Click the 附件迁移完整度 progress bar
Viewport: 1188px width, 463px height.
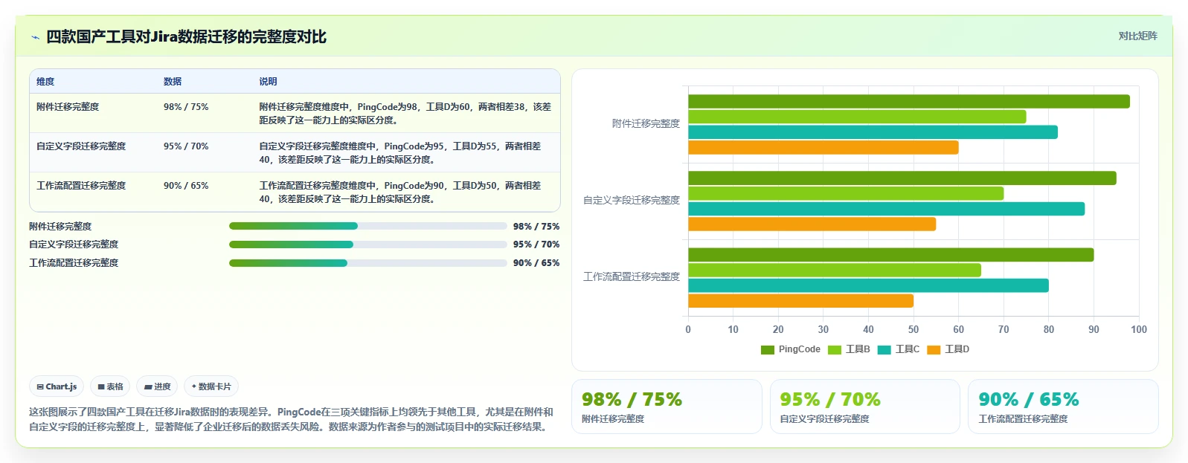point(367,226)
